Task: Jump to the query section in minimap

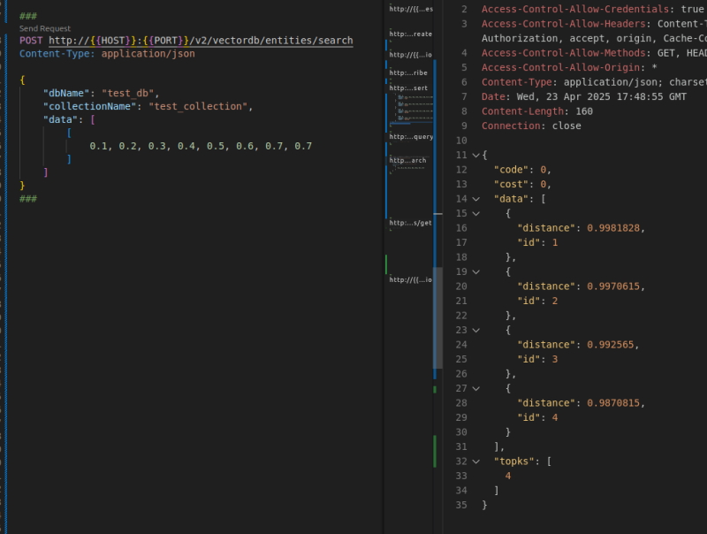Action: (x=411, y=137)
